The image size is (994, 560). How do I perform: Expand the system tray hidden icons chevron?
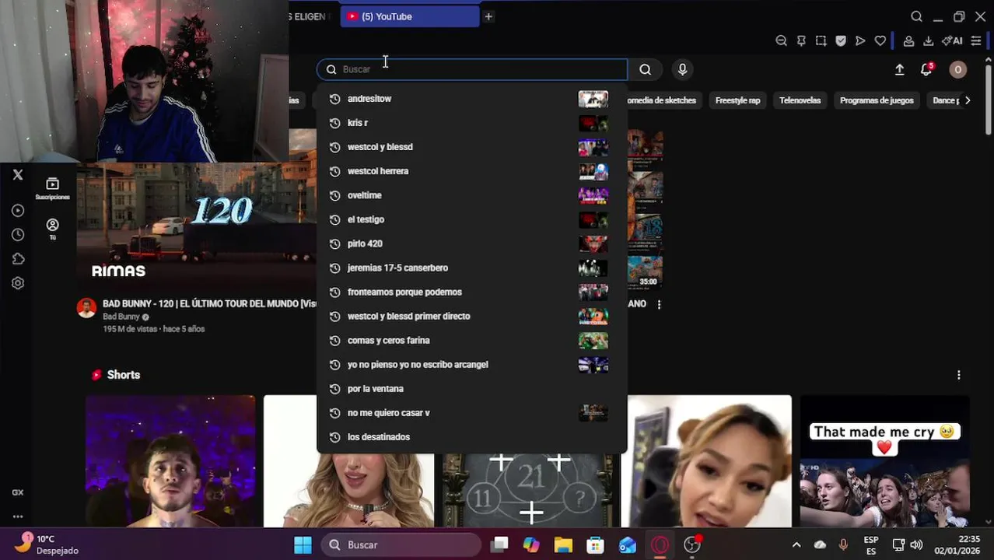[x=796, y=545]
